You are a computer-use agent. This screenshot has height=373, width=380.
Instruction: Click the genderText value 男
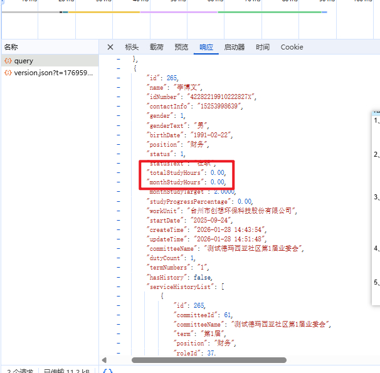[x=201, y=125]
